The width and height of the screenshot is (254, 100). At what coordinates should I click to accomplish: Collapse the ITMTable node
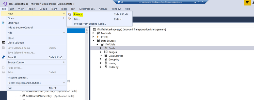click(x=97, y=44)
